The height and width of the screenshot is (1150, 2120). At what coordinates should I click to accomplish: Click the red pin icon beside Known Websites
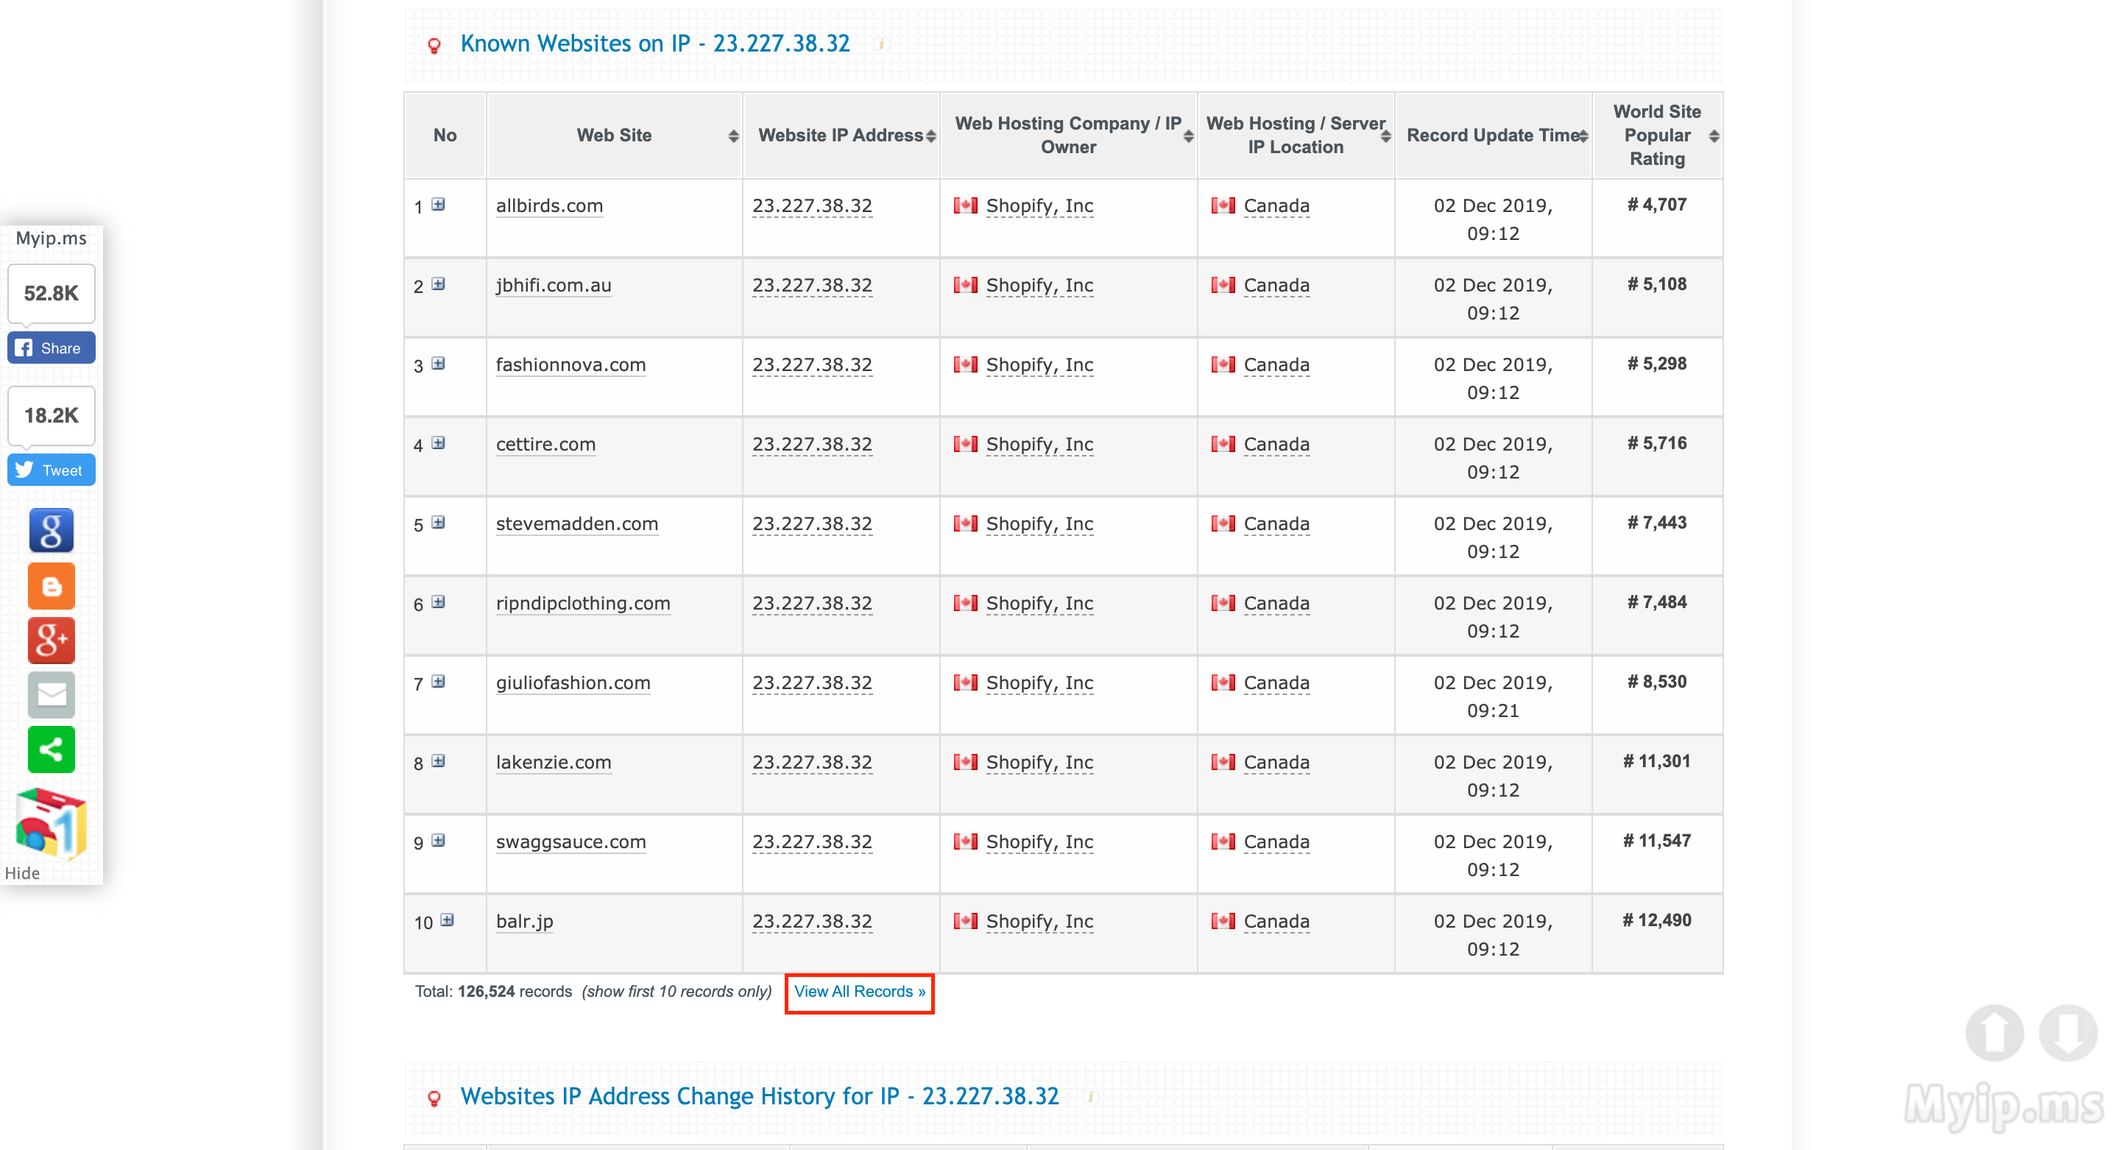point(434,46)
